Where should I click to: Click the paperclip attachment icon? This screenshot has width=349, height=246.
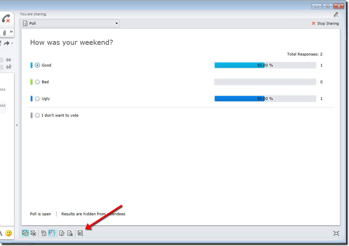pyautogui.click(x=4, y=33)
